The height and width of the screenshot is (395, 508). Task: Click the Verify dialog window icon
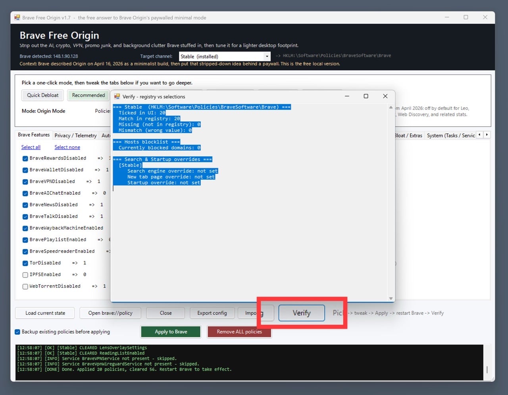117,96
